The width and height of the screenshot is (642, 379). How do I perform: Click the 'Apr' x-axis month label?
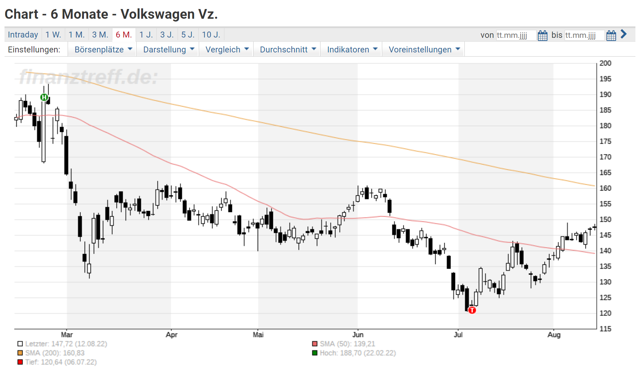(171, 335)
